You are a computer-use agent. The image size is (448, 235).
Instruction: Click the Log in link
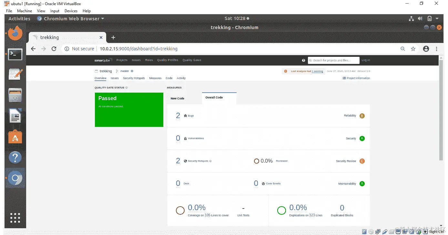pos(366,60)
